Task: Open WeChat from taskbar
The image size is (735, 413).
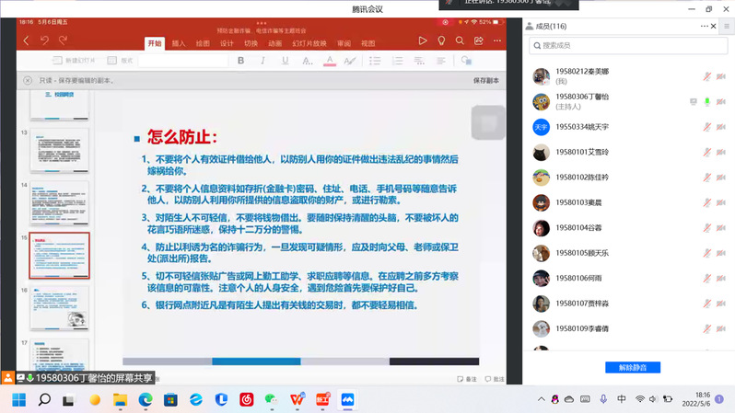Action: 272,400
